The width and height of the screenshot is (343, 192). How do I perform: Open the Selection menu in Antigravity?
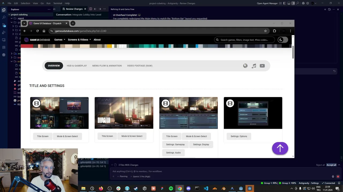25,3
